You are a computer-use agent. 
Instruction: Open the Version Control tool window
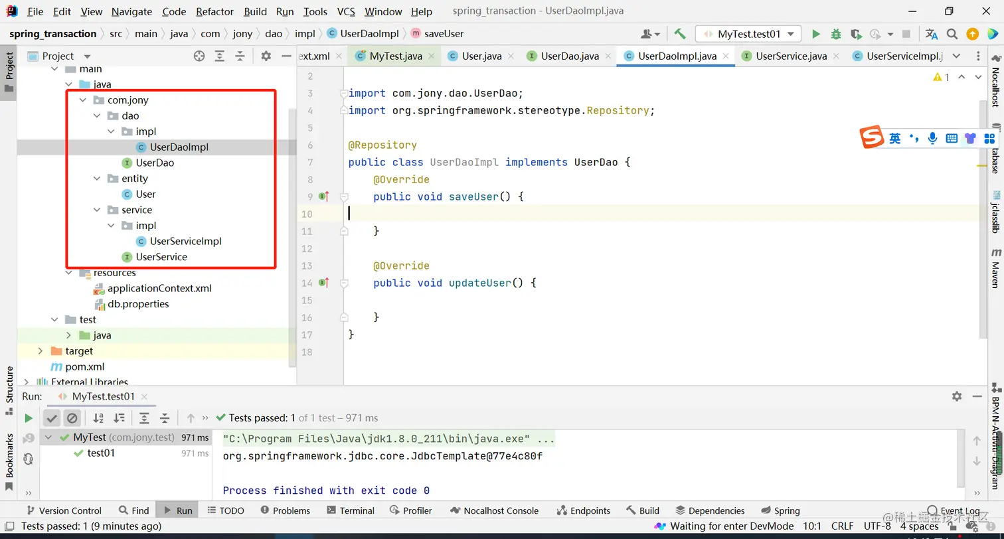coord(64,510)
